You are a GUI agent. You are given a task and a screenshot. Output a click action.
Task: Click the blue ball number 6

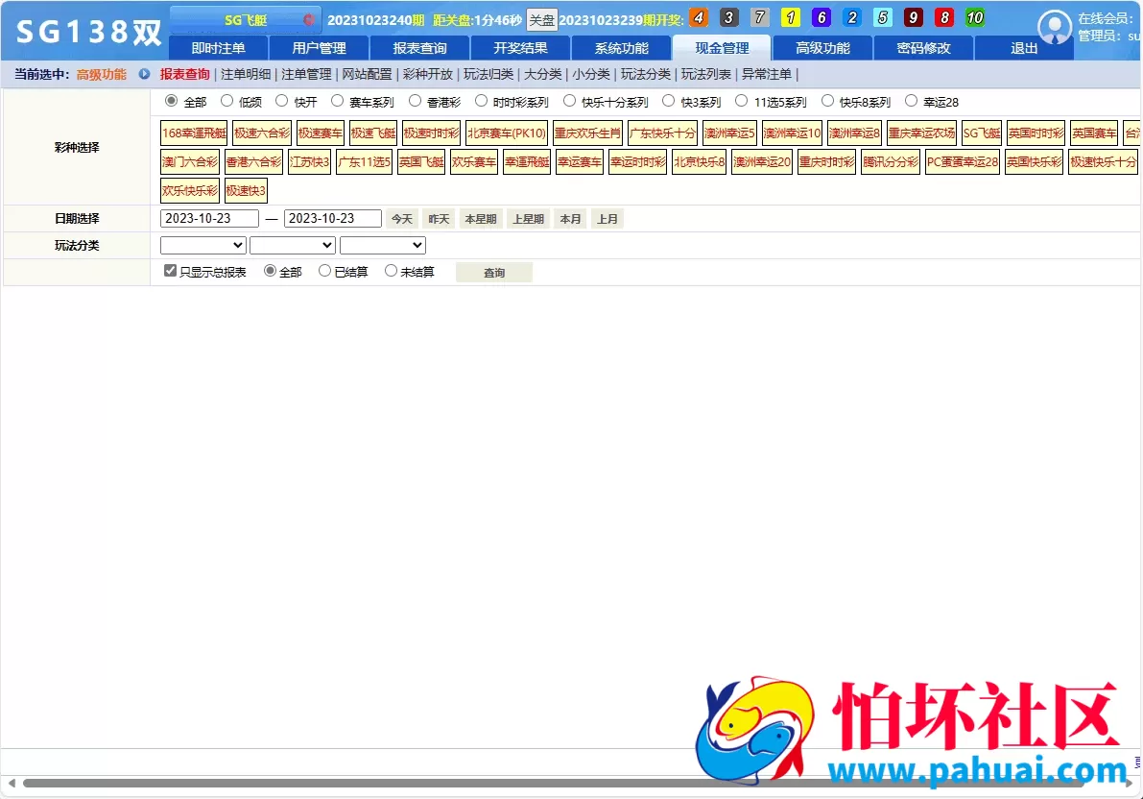tap(821, 17)
